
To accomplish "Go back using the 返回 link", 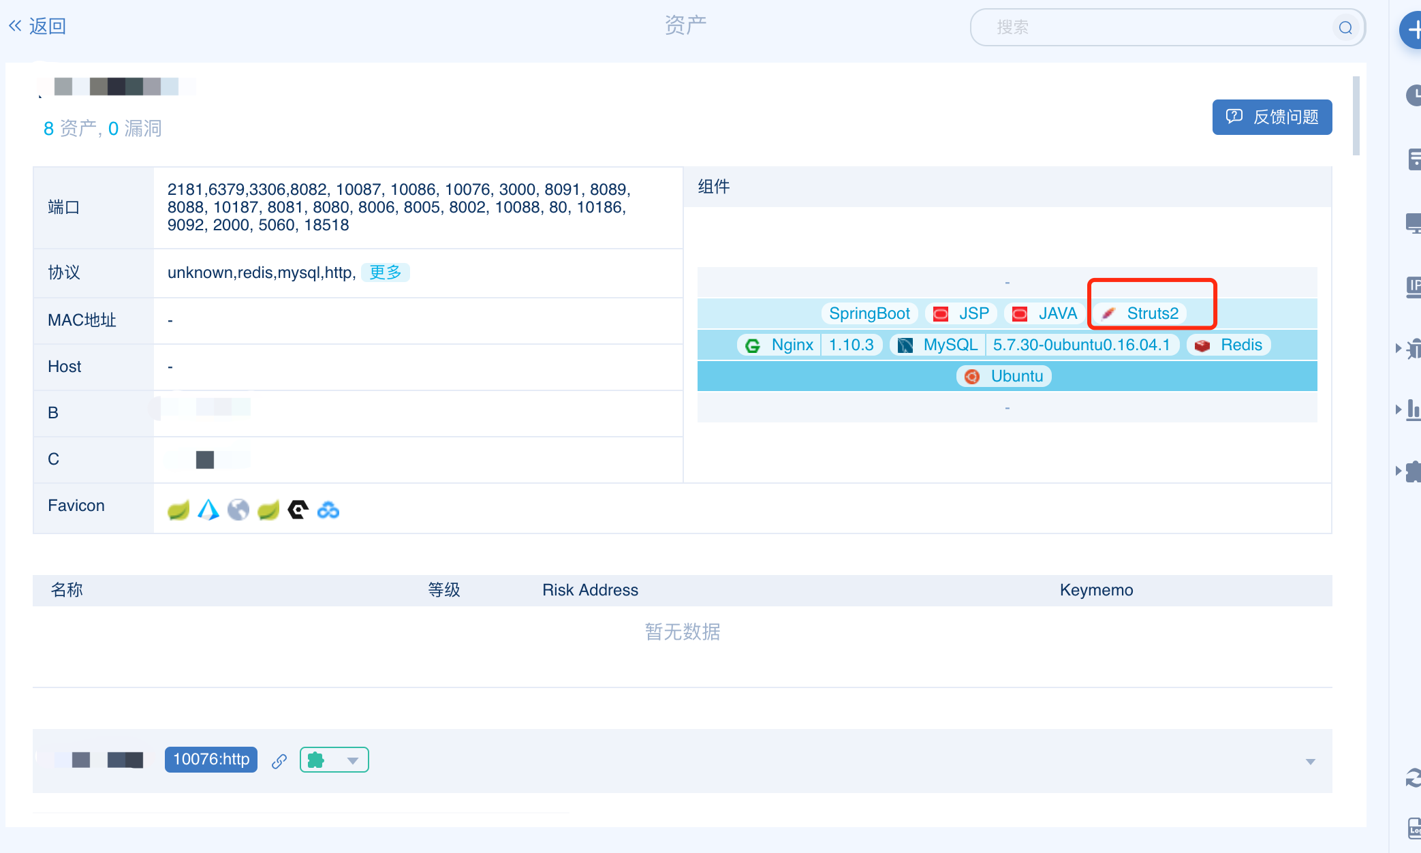I will point(37,26).
